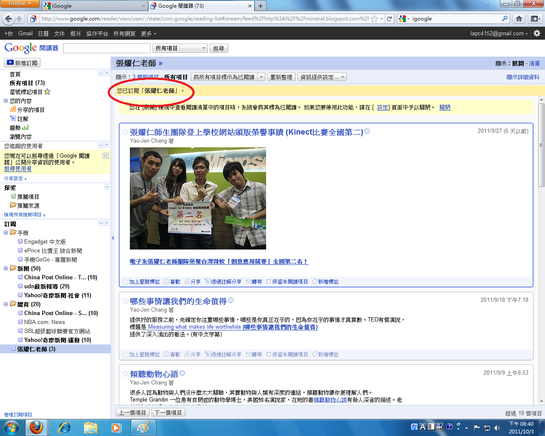The height and width of the screenshot is (436, 545).
Task: Collapse the 手機 folder
Action: [x=6, y=232]
